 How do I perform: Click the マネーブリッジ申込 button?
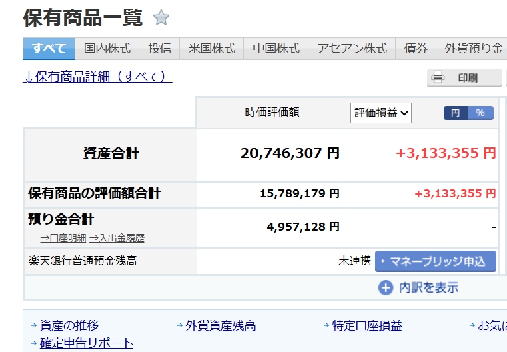tap(436, 261)
